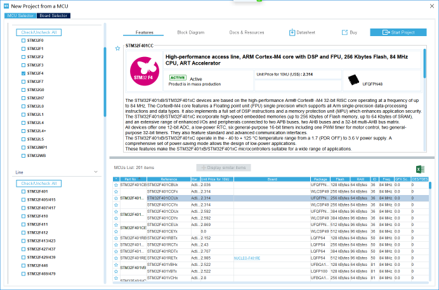Check the STM32H7 series checkbox
This screenshot has height=290, width=439.
click(x=23, y=98)
